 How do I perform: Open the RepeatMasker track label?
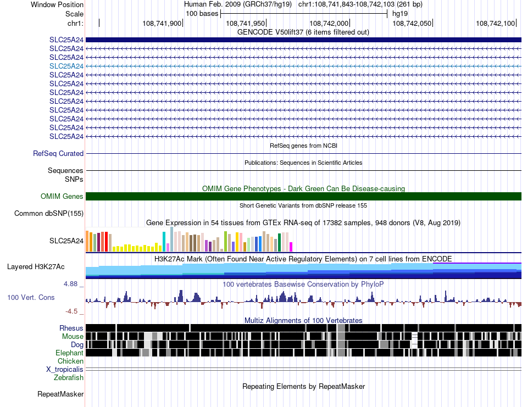coord(60,394)
